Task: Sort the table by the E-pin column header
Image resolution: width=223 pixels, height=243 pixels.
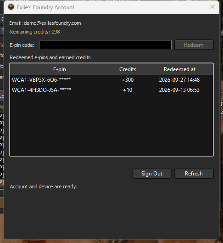Action: pos(60,69)
